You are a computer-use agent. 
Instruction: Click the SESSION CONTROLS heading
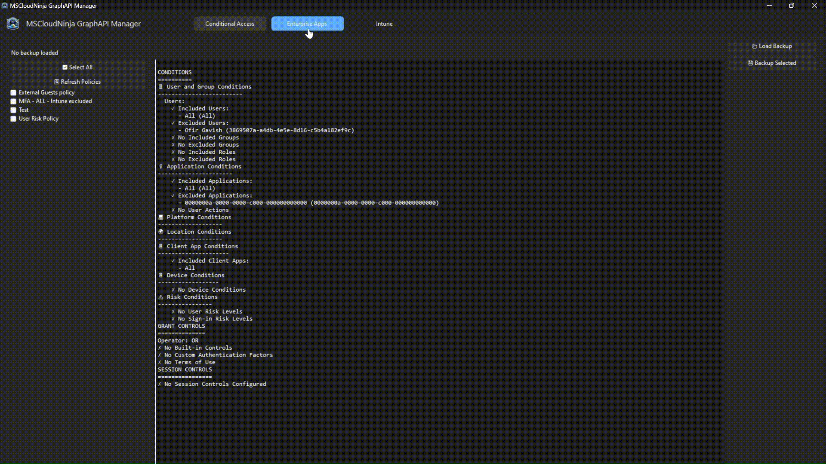coord(185,369)
